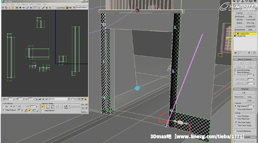This screenshot has width=258, height=143.
Task: Click the red break/weld icon in toolbar
Action: click(43, 8)
